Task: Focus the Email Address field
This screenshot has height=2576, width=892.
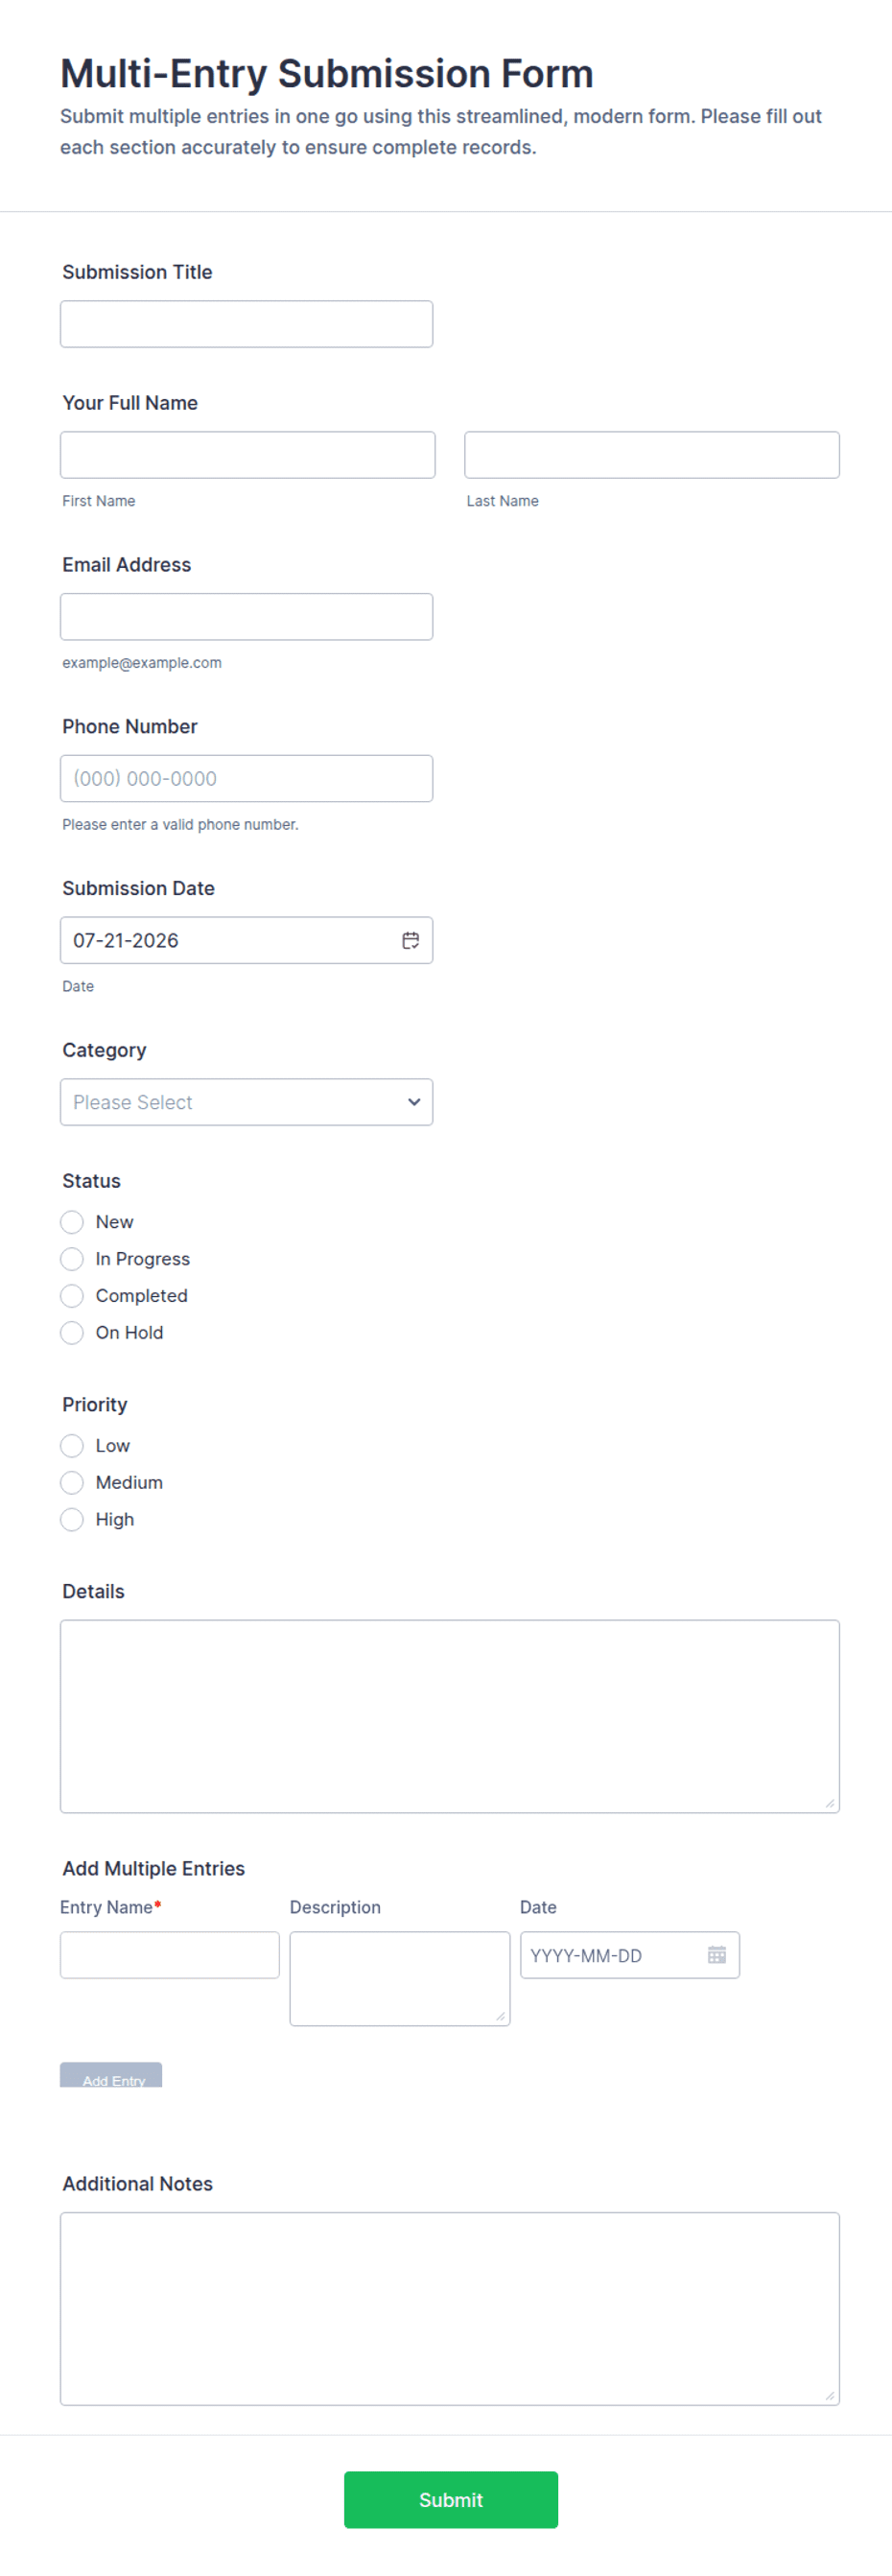Action: (246, 617)
